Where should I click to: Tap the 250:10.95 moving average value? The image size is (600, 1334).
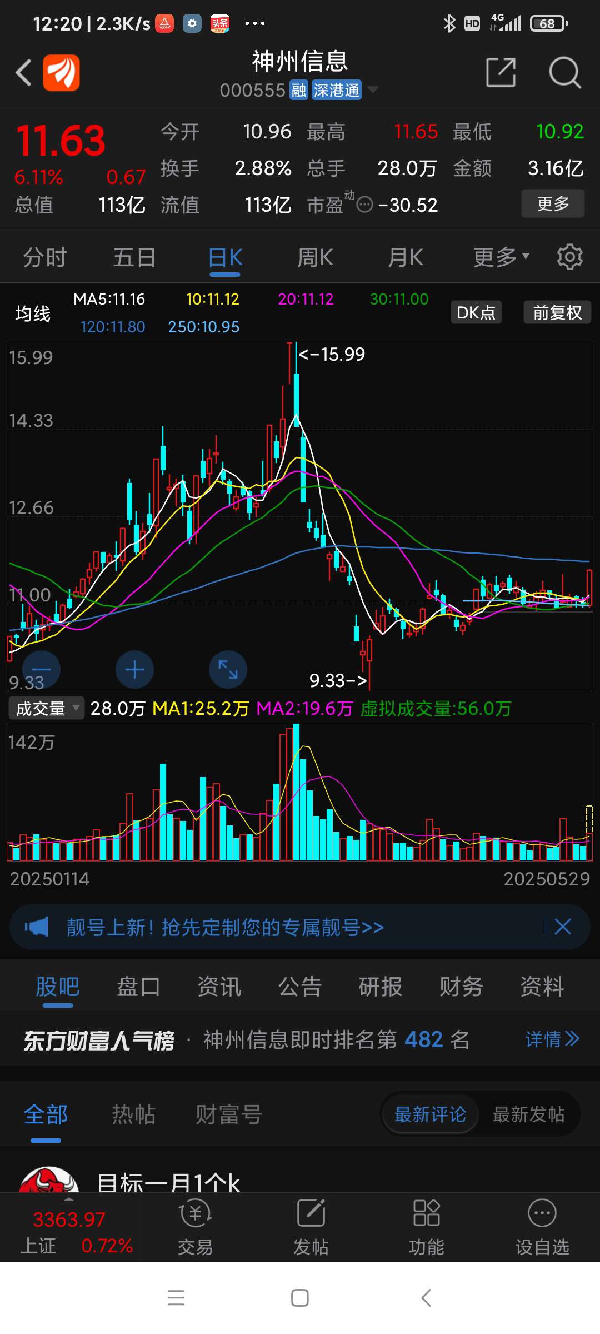pos(204,326)
